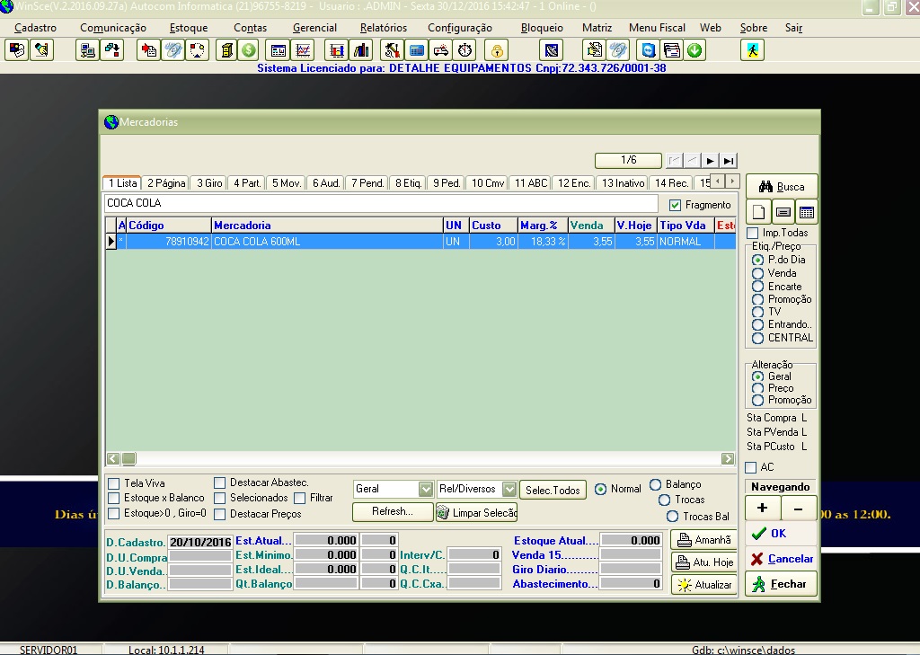This screenshot has height=655, width=920.
Task: Open the red and blue bar chart icon
Action: pos(337,50)
